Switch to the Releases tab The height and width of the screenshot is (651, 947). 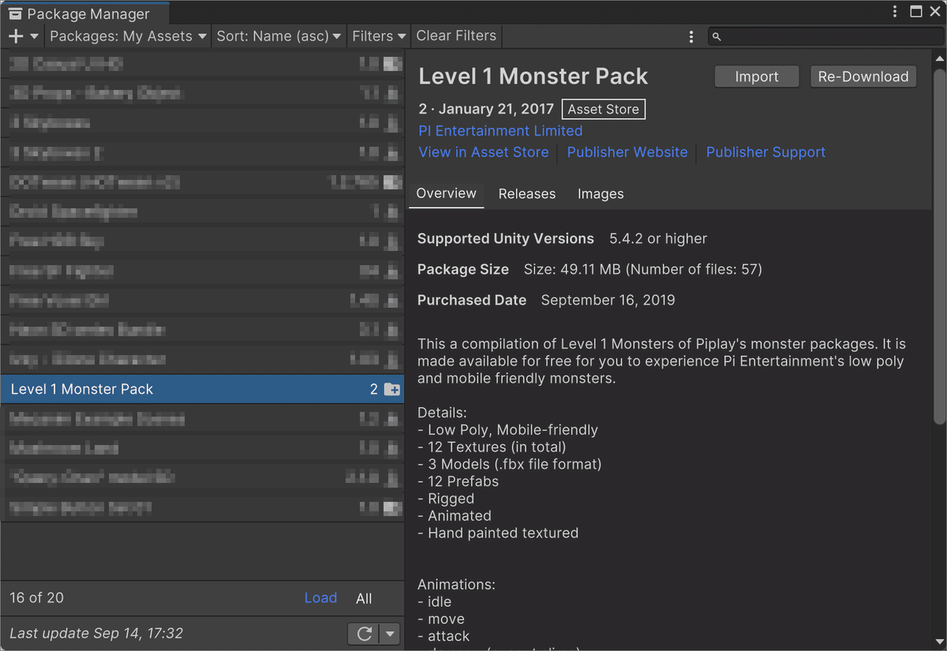[527, 194]
